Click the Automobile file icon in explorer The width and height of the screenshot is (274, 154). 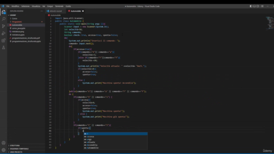[x=10, y=25]
